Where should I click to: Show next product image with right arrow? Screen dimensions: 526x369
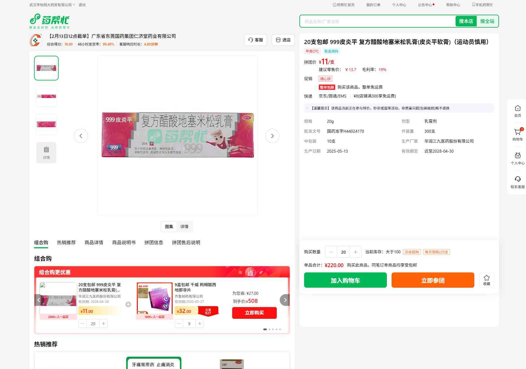pyautogui.click(x=272, y=136)
